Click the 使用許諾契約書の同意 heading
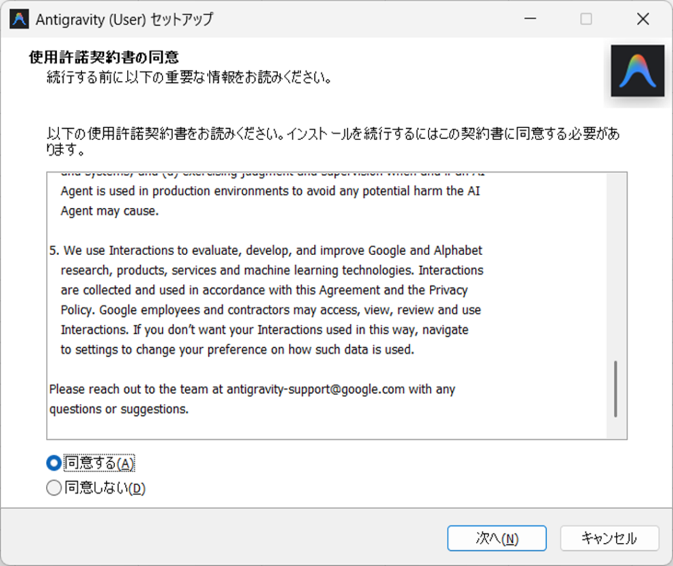Viewport: 673px width, 566px height. click(x=104, y=57)
